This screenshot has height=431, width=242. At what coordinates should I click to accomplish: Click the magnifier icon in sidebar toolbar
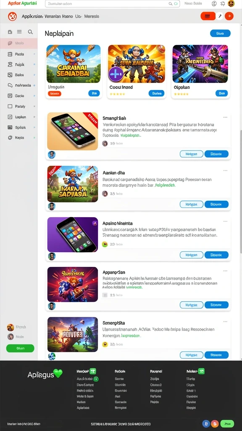click(x=30, y=32)
